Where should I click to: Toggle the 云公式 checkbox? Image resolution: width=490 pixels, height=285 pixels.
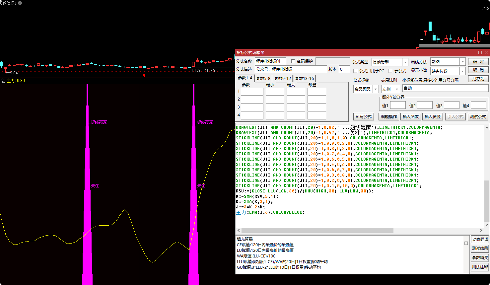coord(390,71)
